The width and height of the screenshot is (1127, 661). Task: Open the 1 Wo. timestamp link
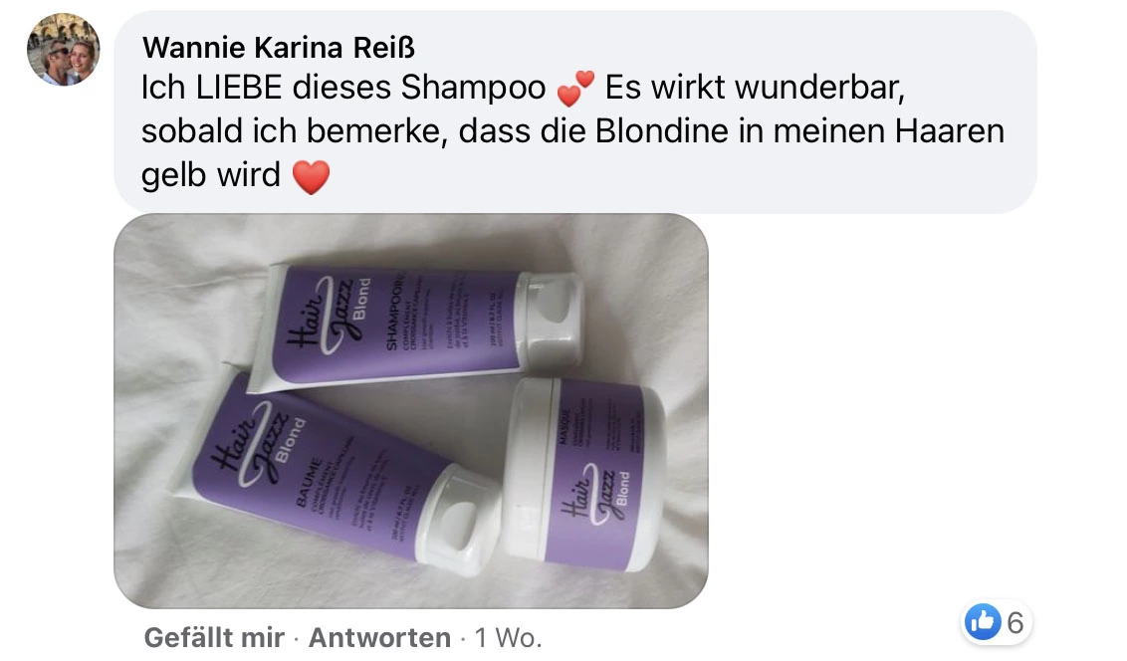[508, 637]
